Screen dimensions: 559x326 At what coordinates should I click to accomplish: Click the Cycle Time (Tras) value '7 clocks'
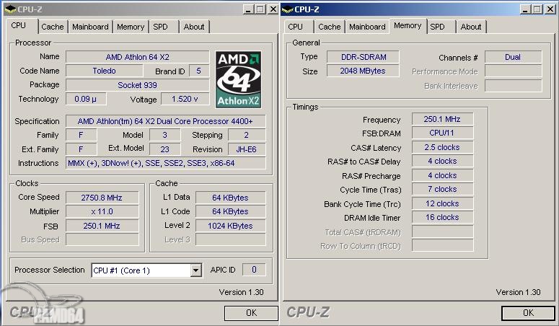click(442, 190)
